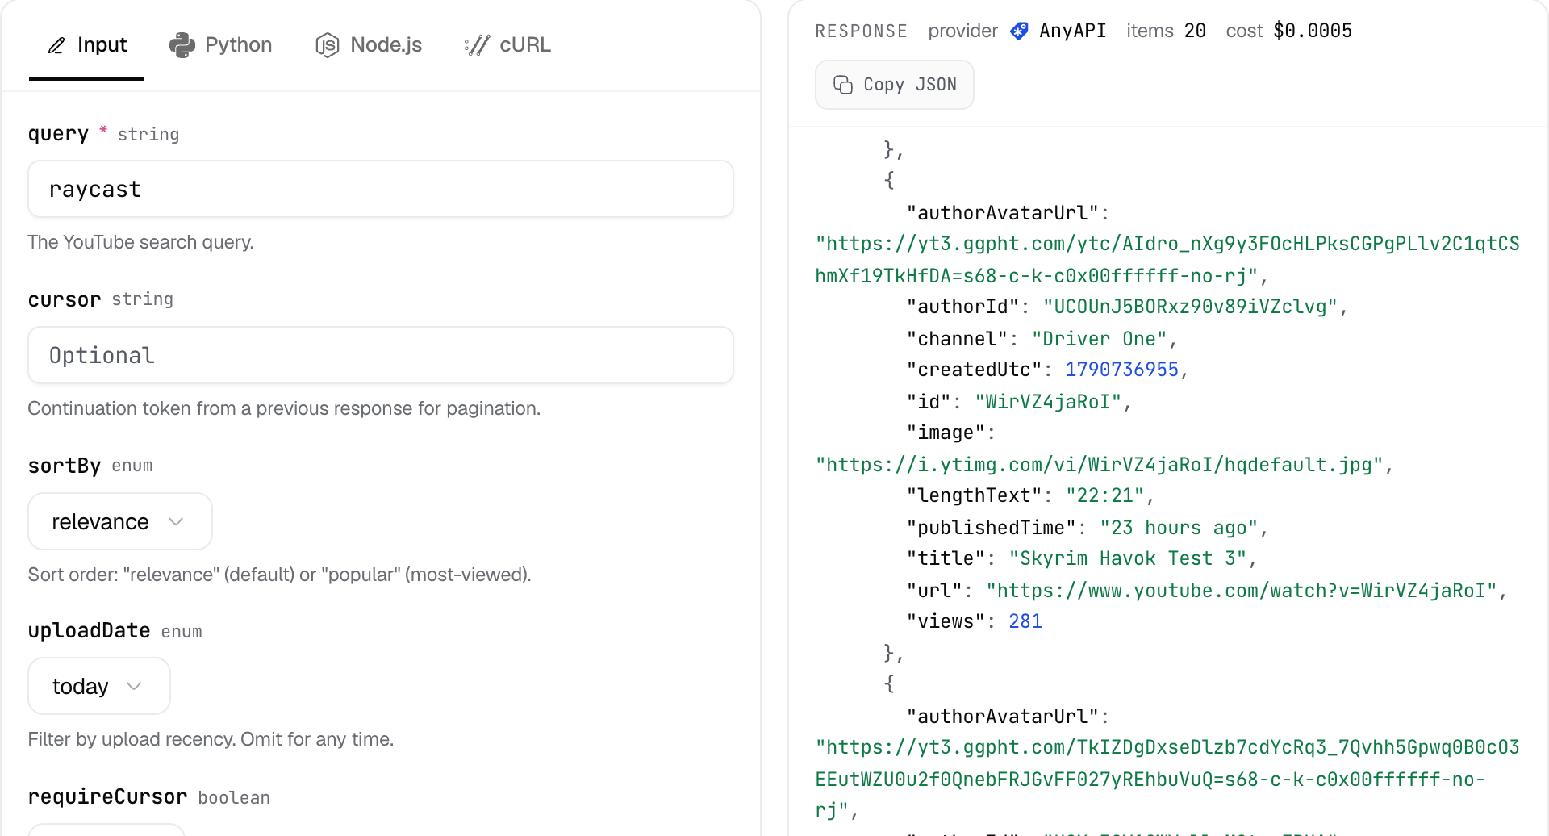Click the second authorAvatarUrl yt3 URL
The image size is (1549, 836).
1167,779
